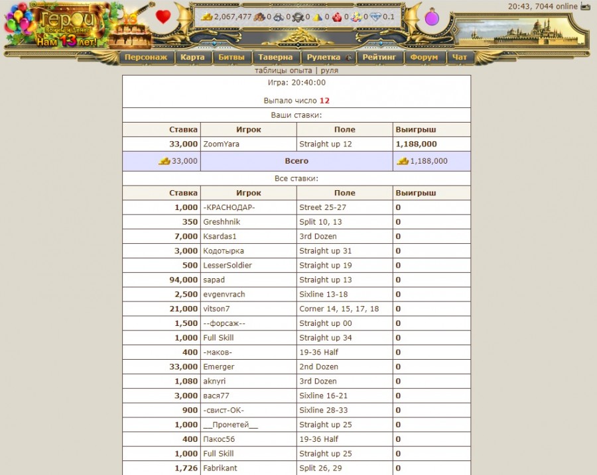Open Кодотырка player profile

[224, 251]
